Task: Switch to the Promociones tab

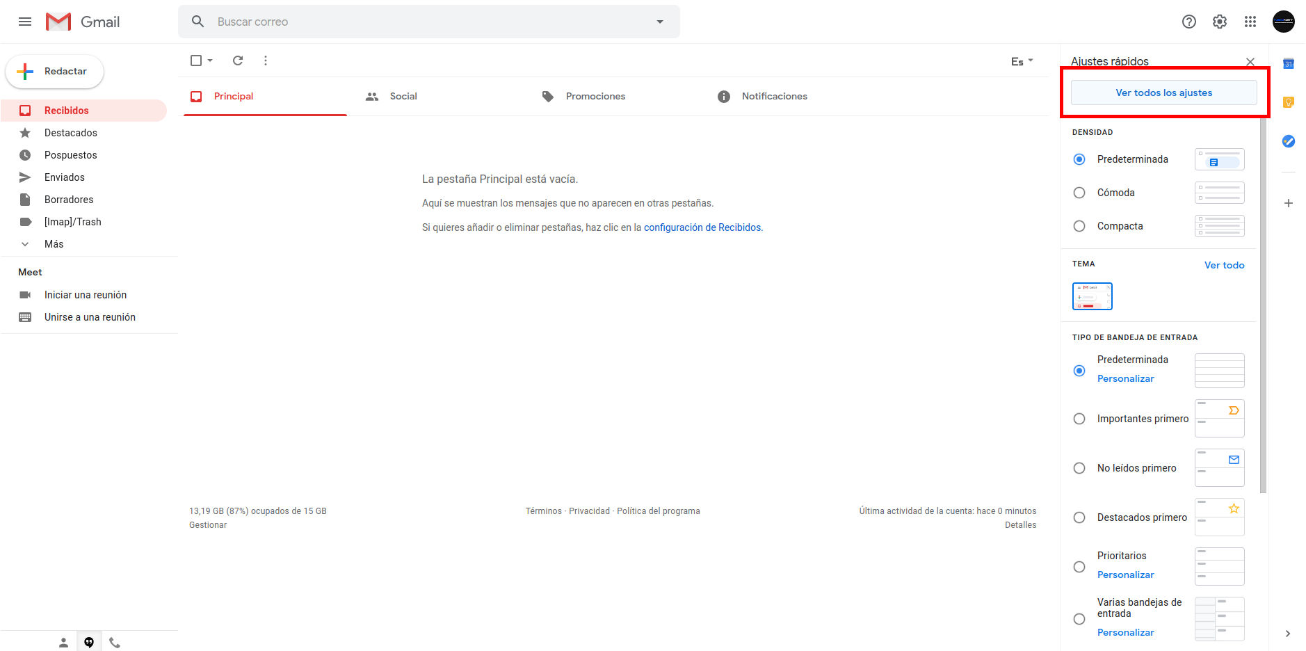Action: pyautogui.click(x=595, y=96)
